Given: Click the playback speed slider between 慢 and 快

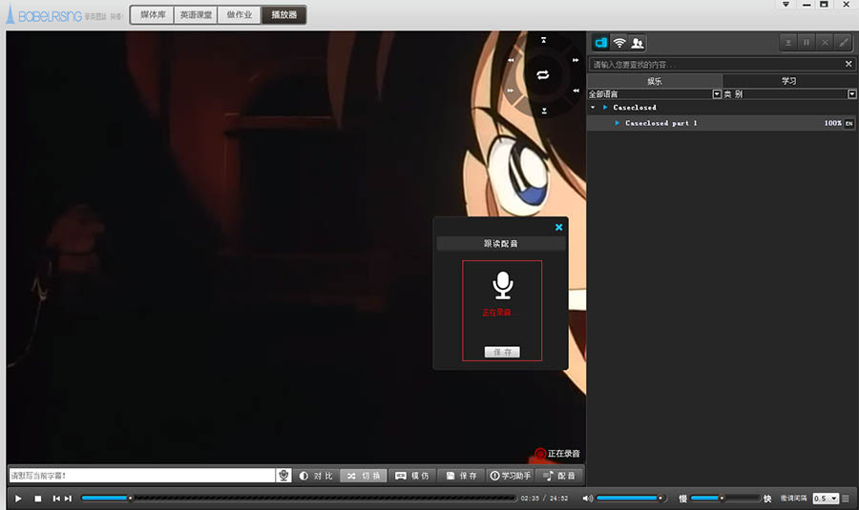Looking at the screenshot, I should pyautogui.click(x=724, y=498).
